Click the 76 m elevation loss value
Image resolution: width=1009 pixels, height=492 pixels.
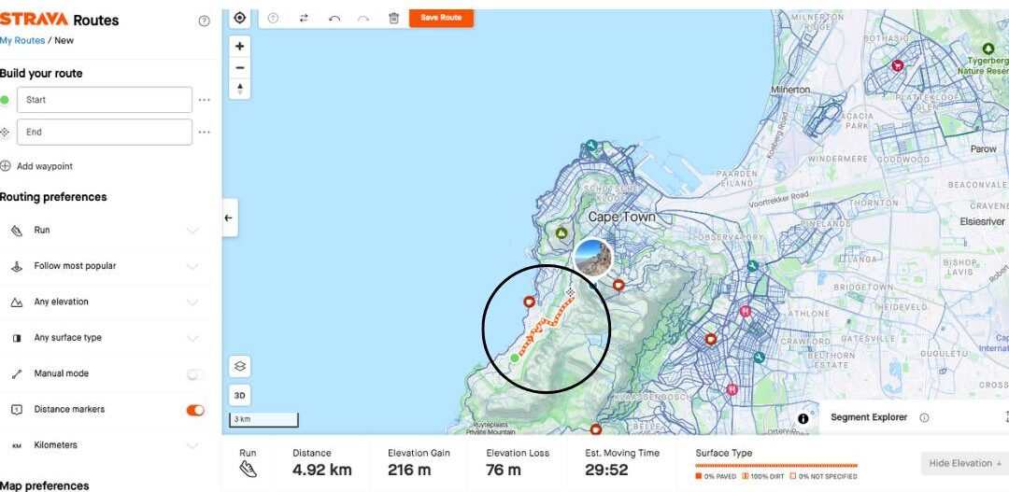click(504, 471)
